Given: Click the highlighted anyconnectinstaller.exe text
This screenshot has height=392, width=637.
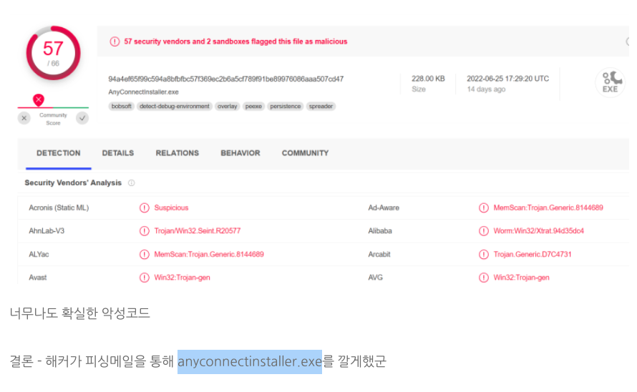Looking at the screenshot, I should 250,361.
